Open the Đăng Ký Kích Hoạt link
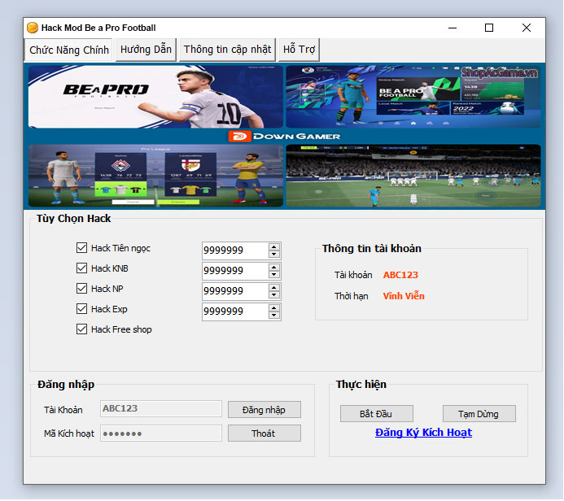The height and width of the screenshot is (501, 564). click(x=423, y=433)
